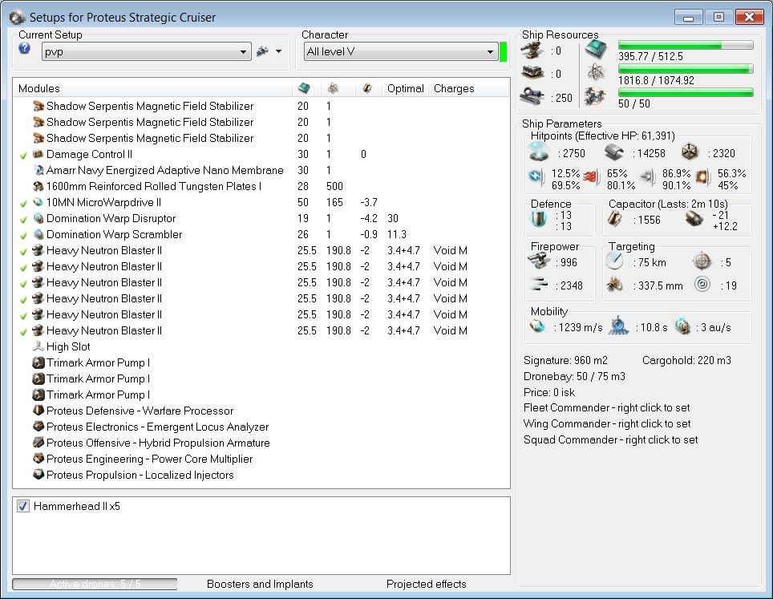773x599 pixels.
Task: Click the Trimark Armor Pump I rig icon
Action: [38, 362]
